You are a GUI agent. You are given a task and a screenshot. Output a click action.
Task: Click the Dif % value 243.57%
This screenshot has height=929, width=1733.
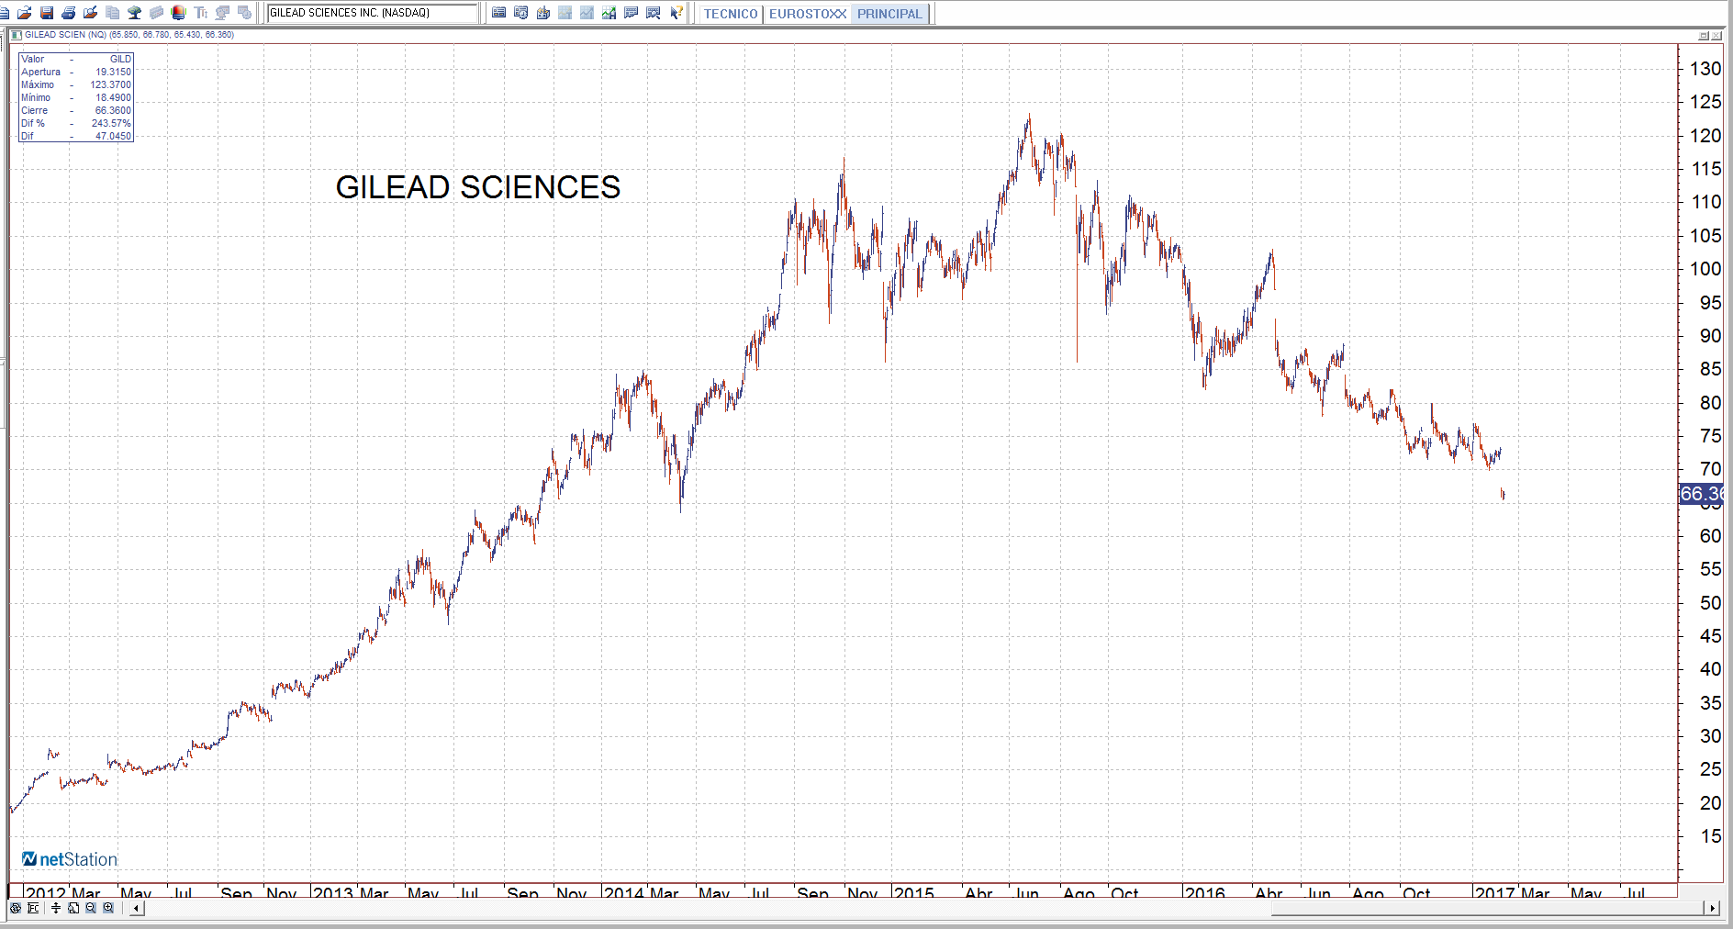(111, 123)
